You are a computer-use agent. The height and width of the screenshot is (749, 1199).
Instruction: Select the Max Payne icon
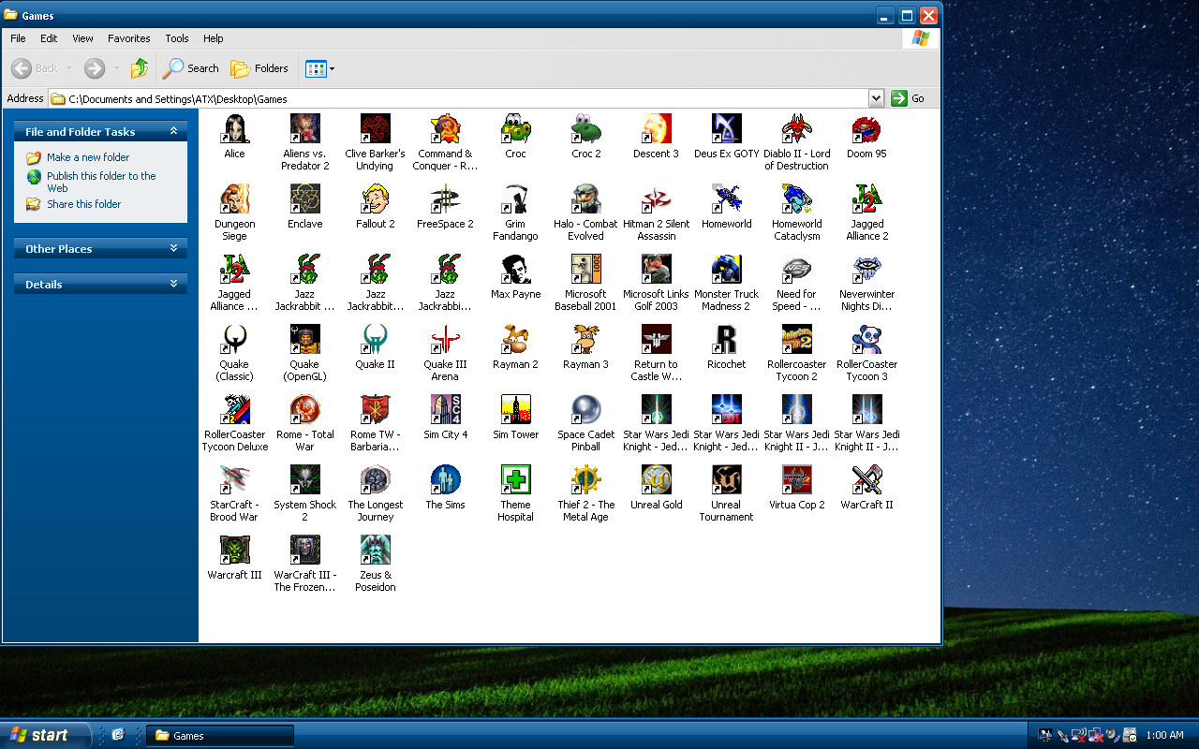515,269
